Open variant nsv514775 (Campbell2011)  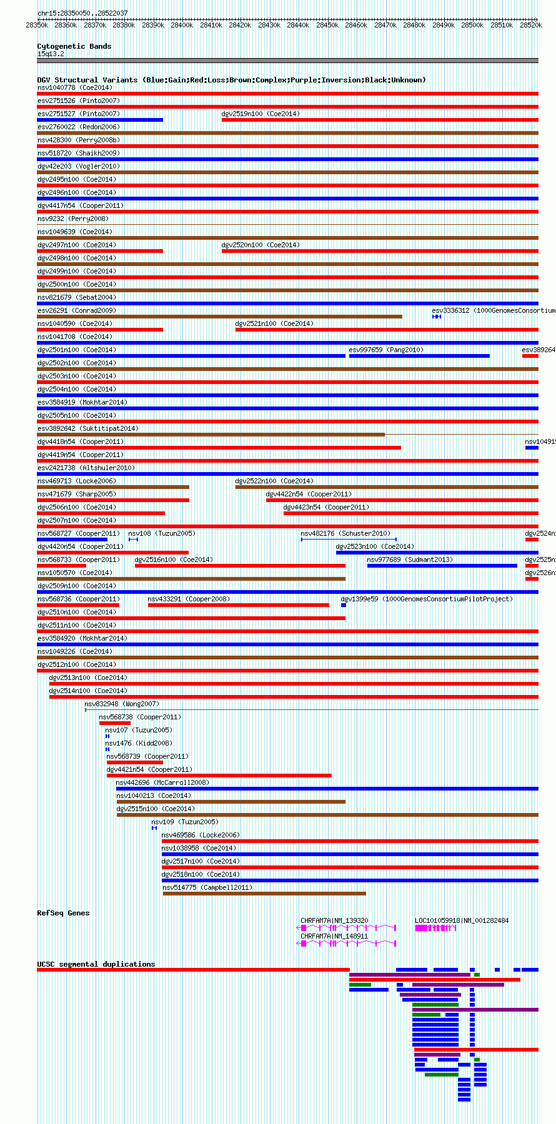click(207, 888)
